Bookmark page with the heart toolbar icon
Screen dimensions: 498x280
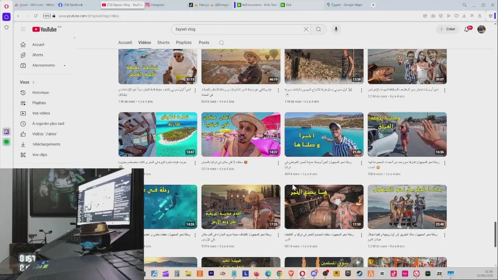click(456, 16)
